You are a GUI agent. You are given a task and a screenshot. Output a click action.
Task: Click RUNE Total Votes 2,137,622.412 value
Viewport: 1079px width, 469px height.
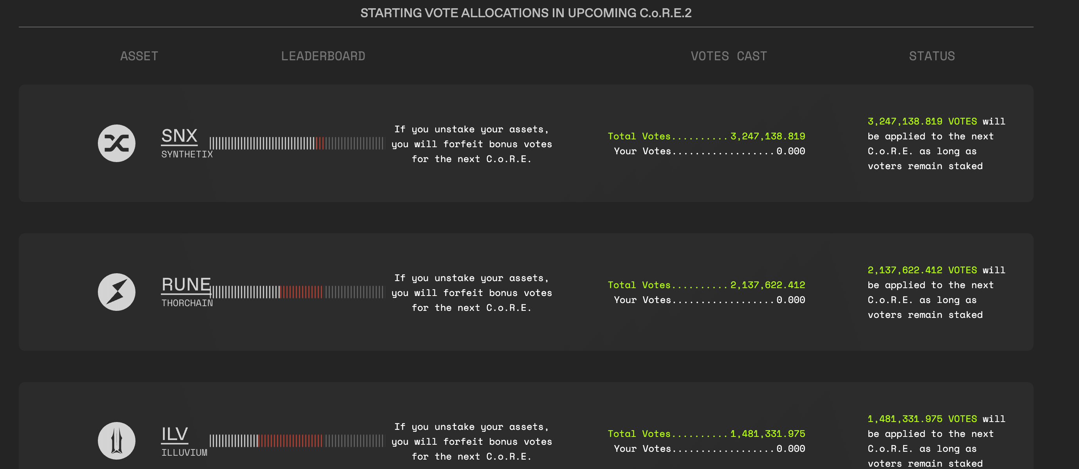pos(767,285)
